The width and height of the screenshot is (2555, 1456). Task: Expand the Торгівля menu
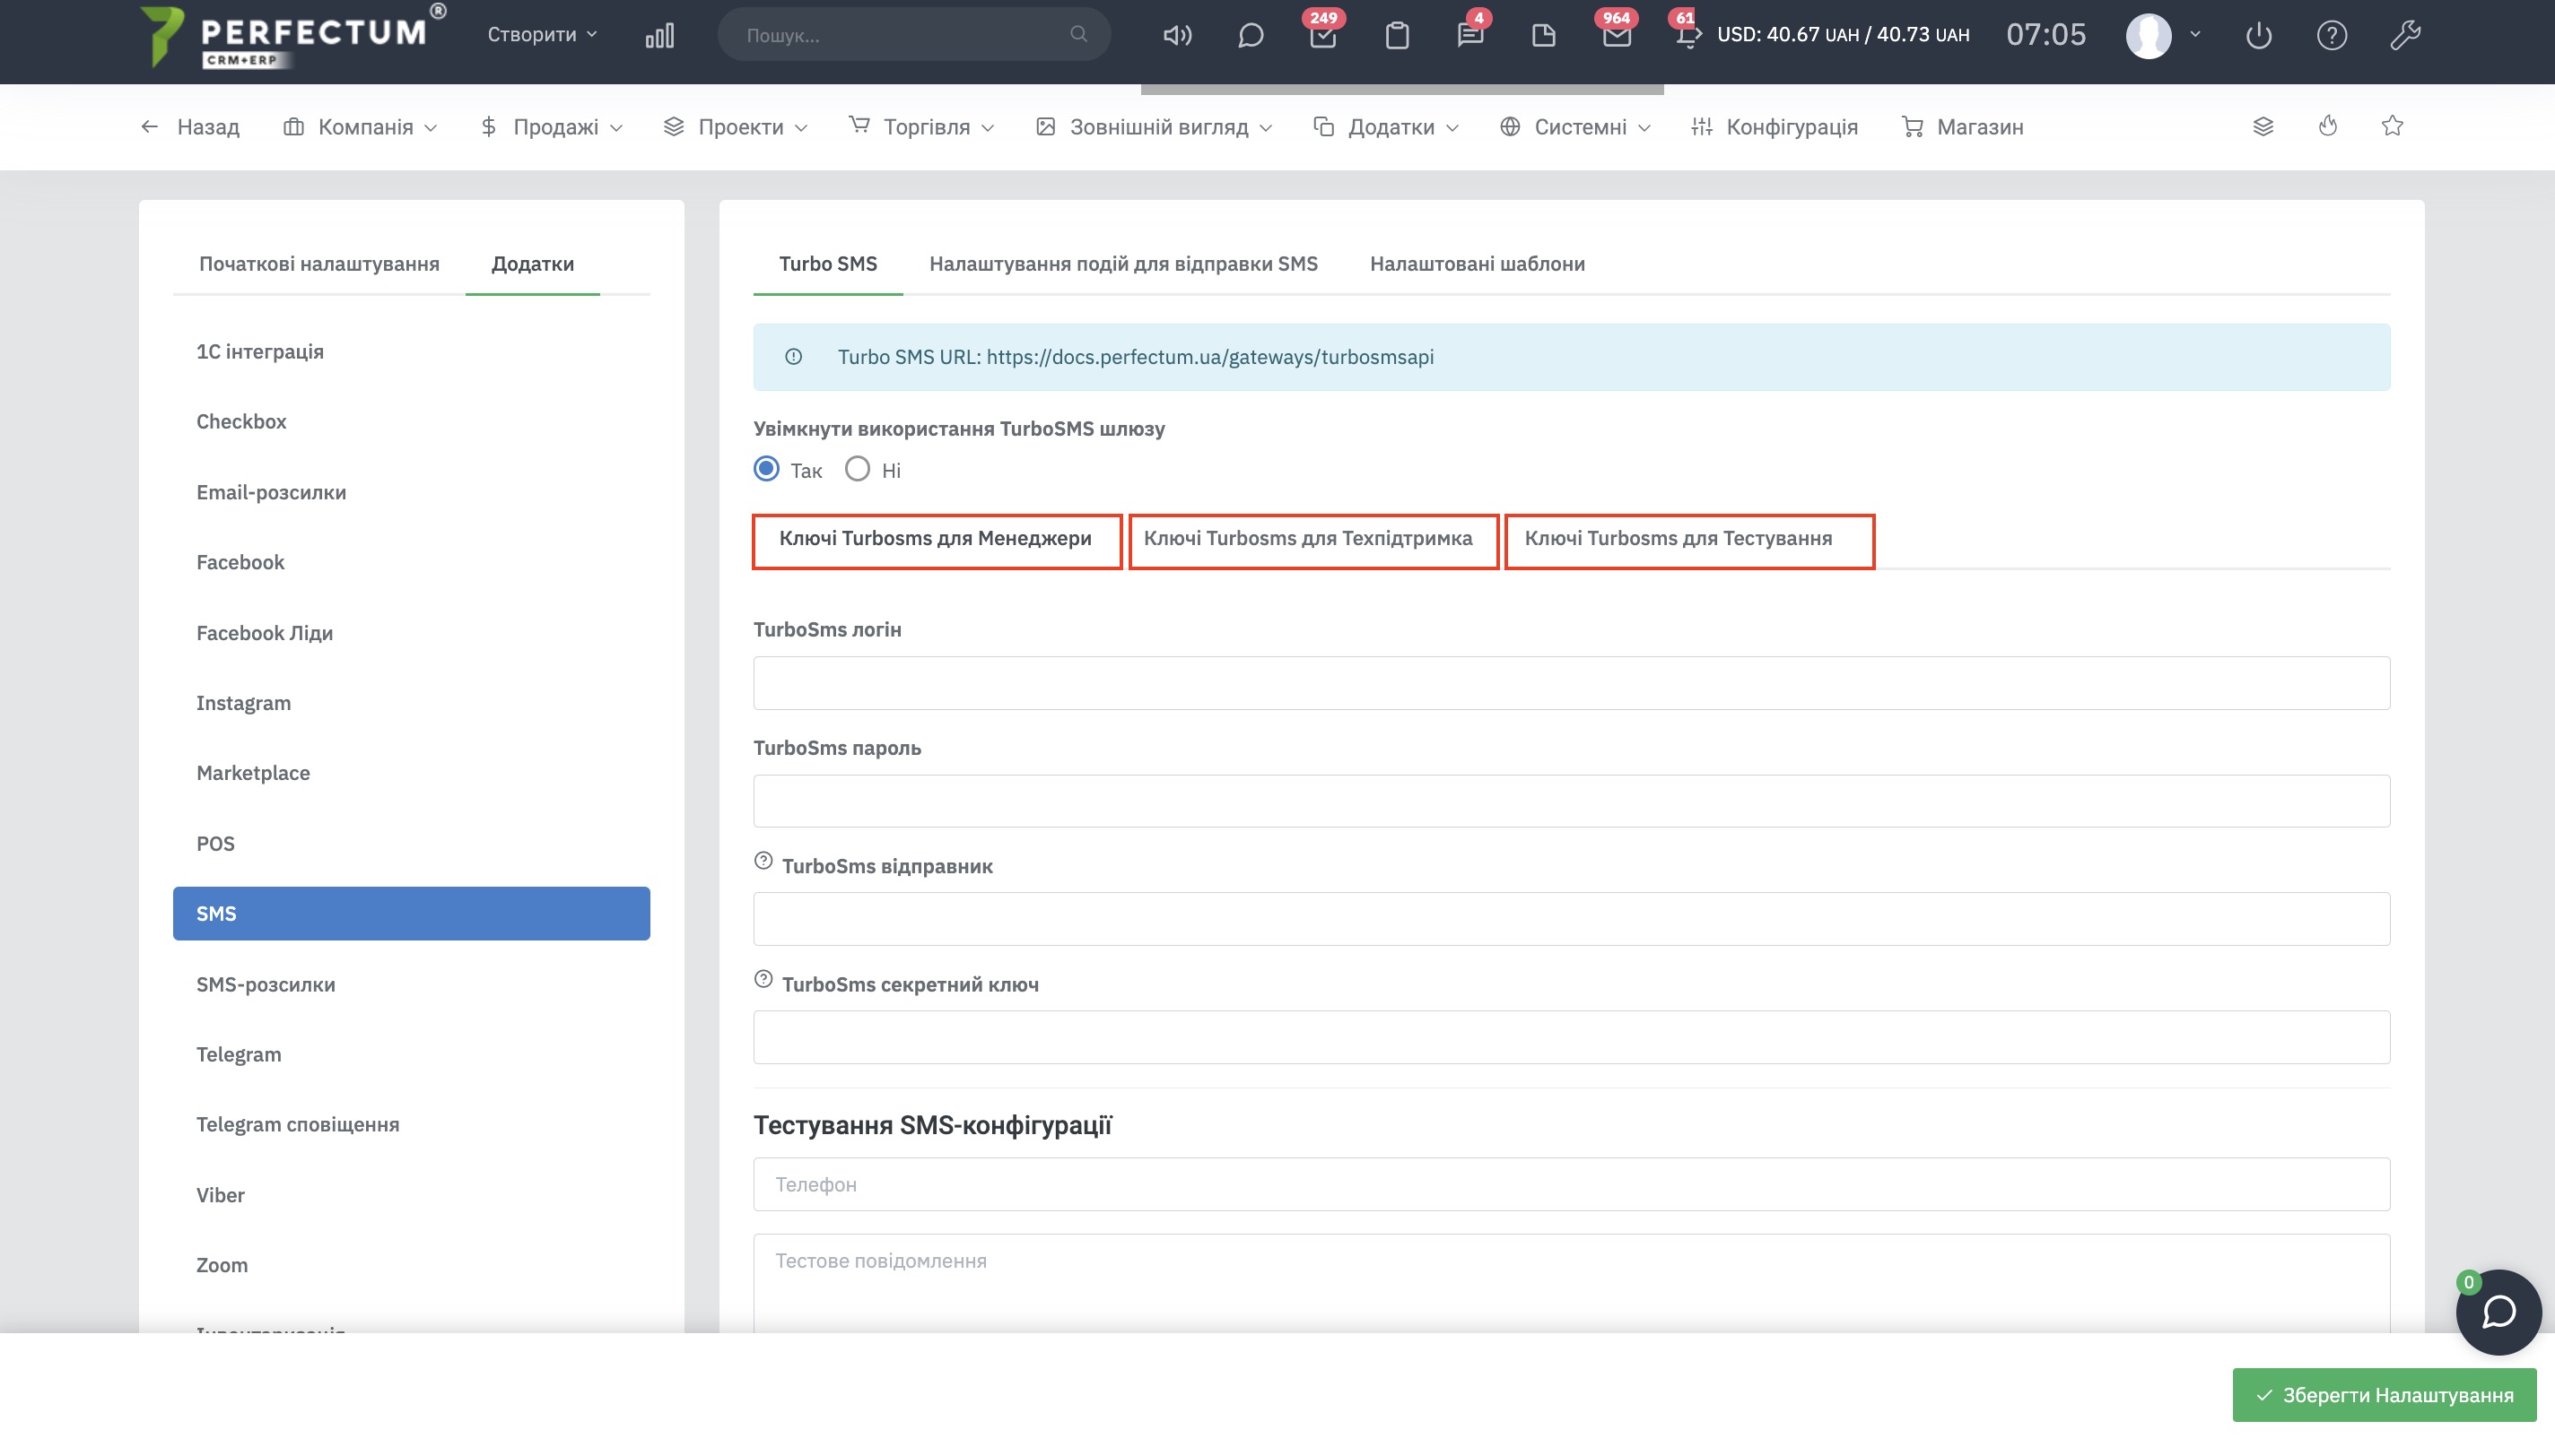[x=921, y=127]
